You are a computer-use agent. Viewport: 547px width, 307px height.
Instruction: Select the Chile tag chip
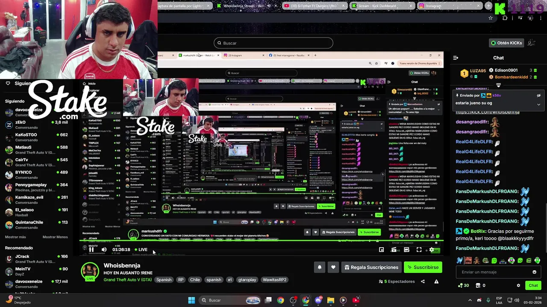coord(195,280)
